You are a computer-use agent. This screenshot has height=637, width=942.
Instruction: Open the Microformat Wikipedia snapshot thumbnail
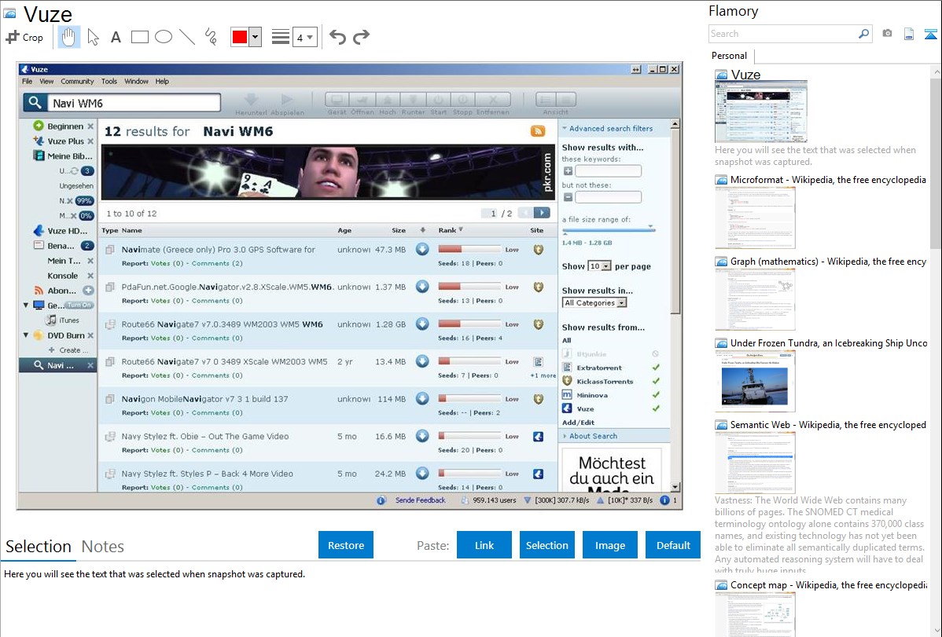[755, 217]
